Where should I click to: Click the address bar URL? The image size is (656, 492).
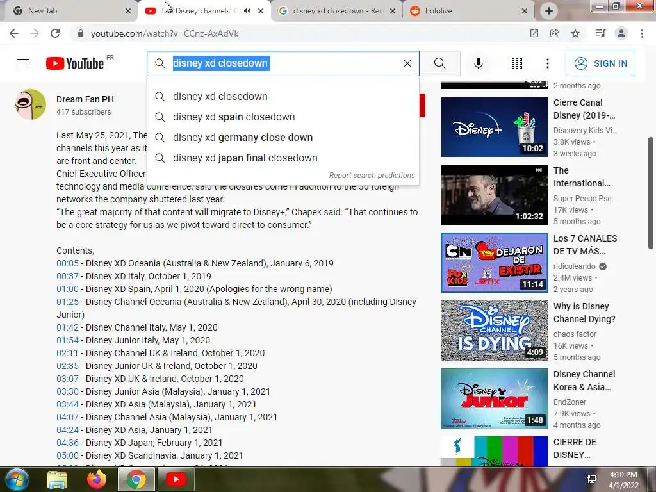(165, 33)
